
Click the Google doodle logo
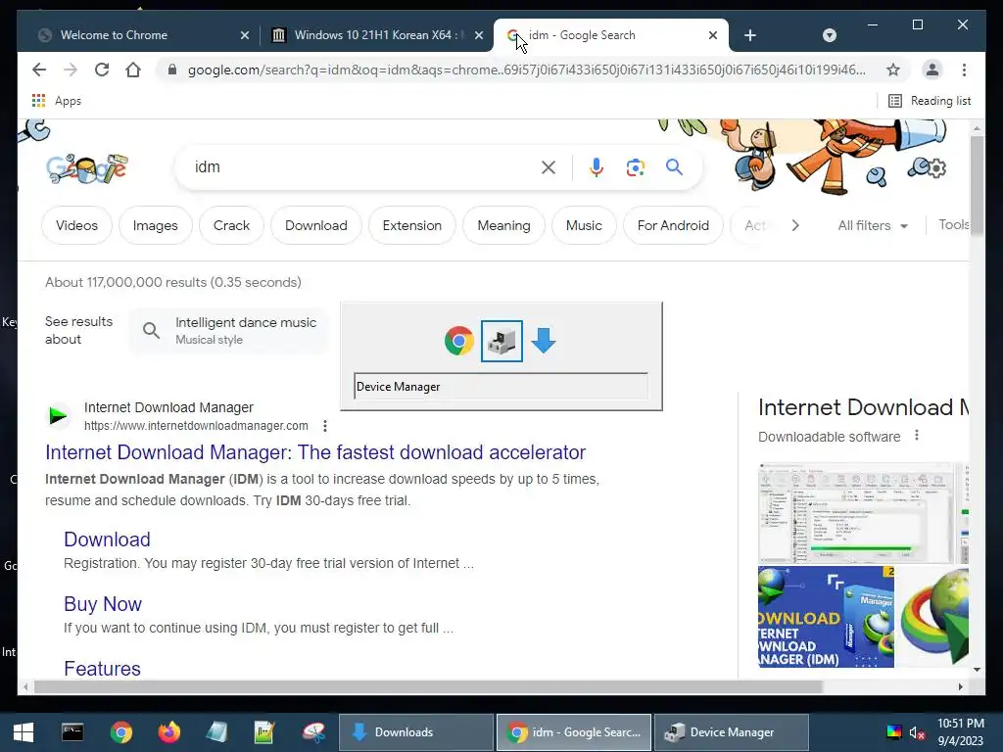[86, 168]
